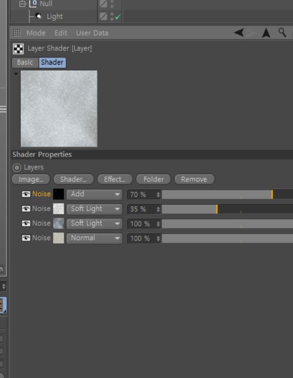Viewport: 293px width, 378px height.
Task: Open the Mode menu
Action: click(x=36, y=33)
